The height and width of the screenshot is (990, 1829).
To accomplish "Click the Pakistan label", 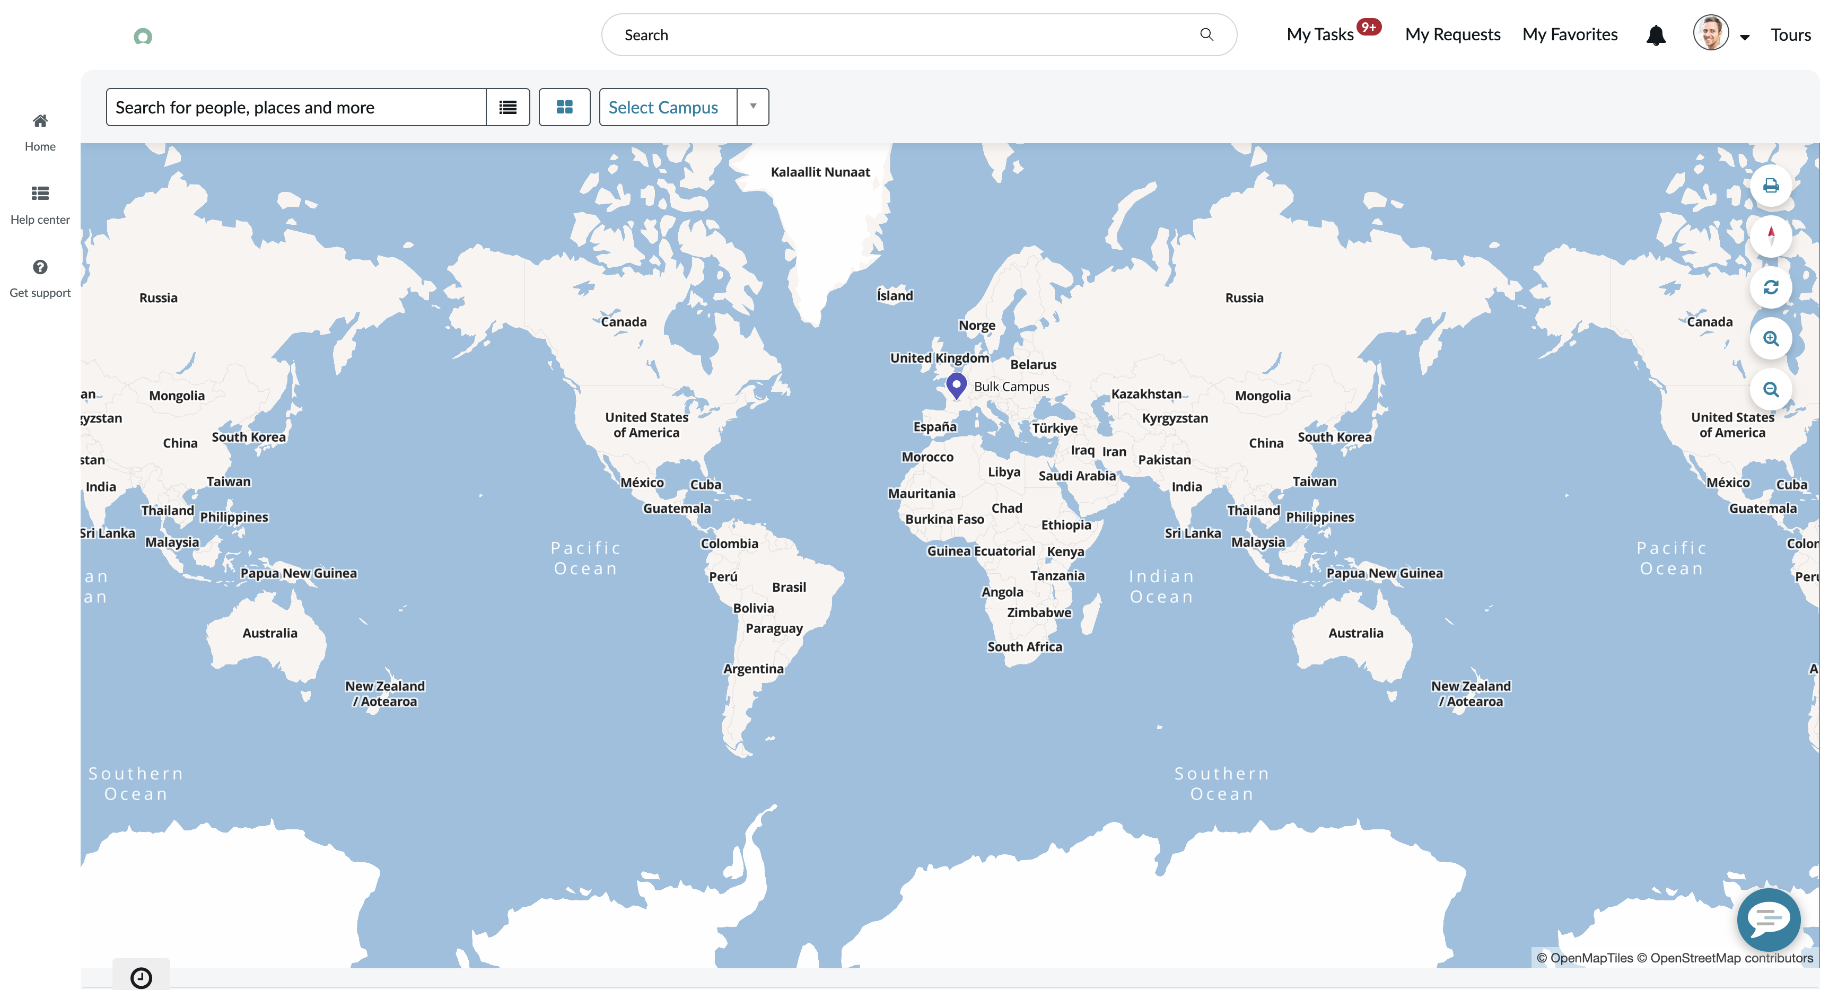I will [x=1165, y=460].
